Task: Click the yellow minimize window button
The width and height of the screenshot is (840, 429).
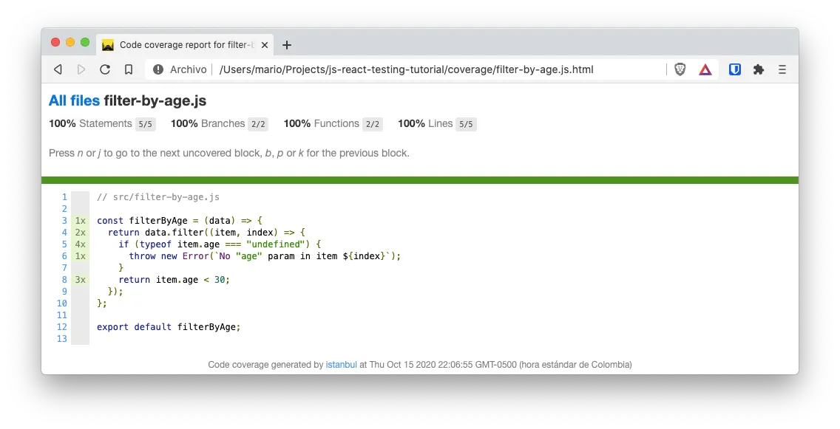Action: point(70,42)
